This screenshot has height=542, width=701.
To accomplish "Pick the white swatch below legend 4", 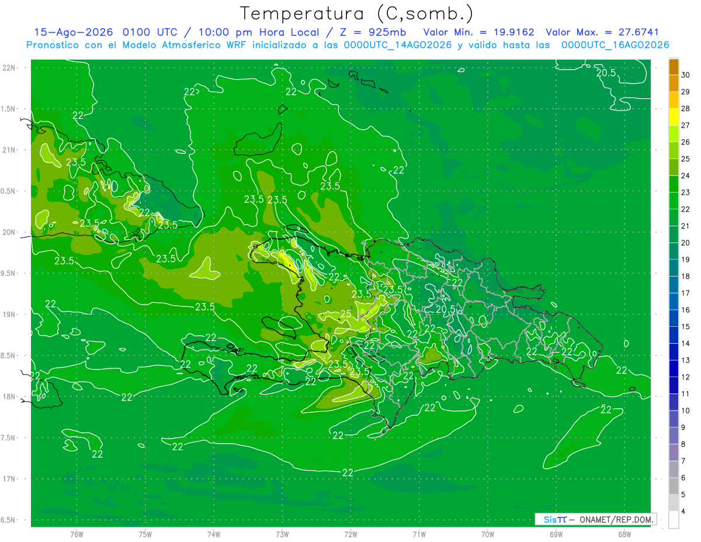I will [674, 519].
